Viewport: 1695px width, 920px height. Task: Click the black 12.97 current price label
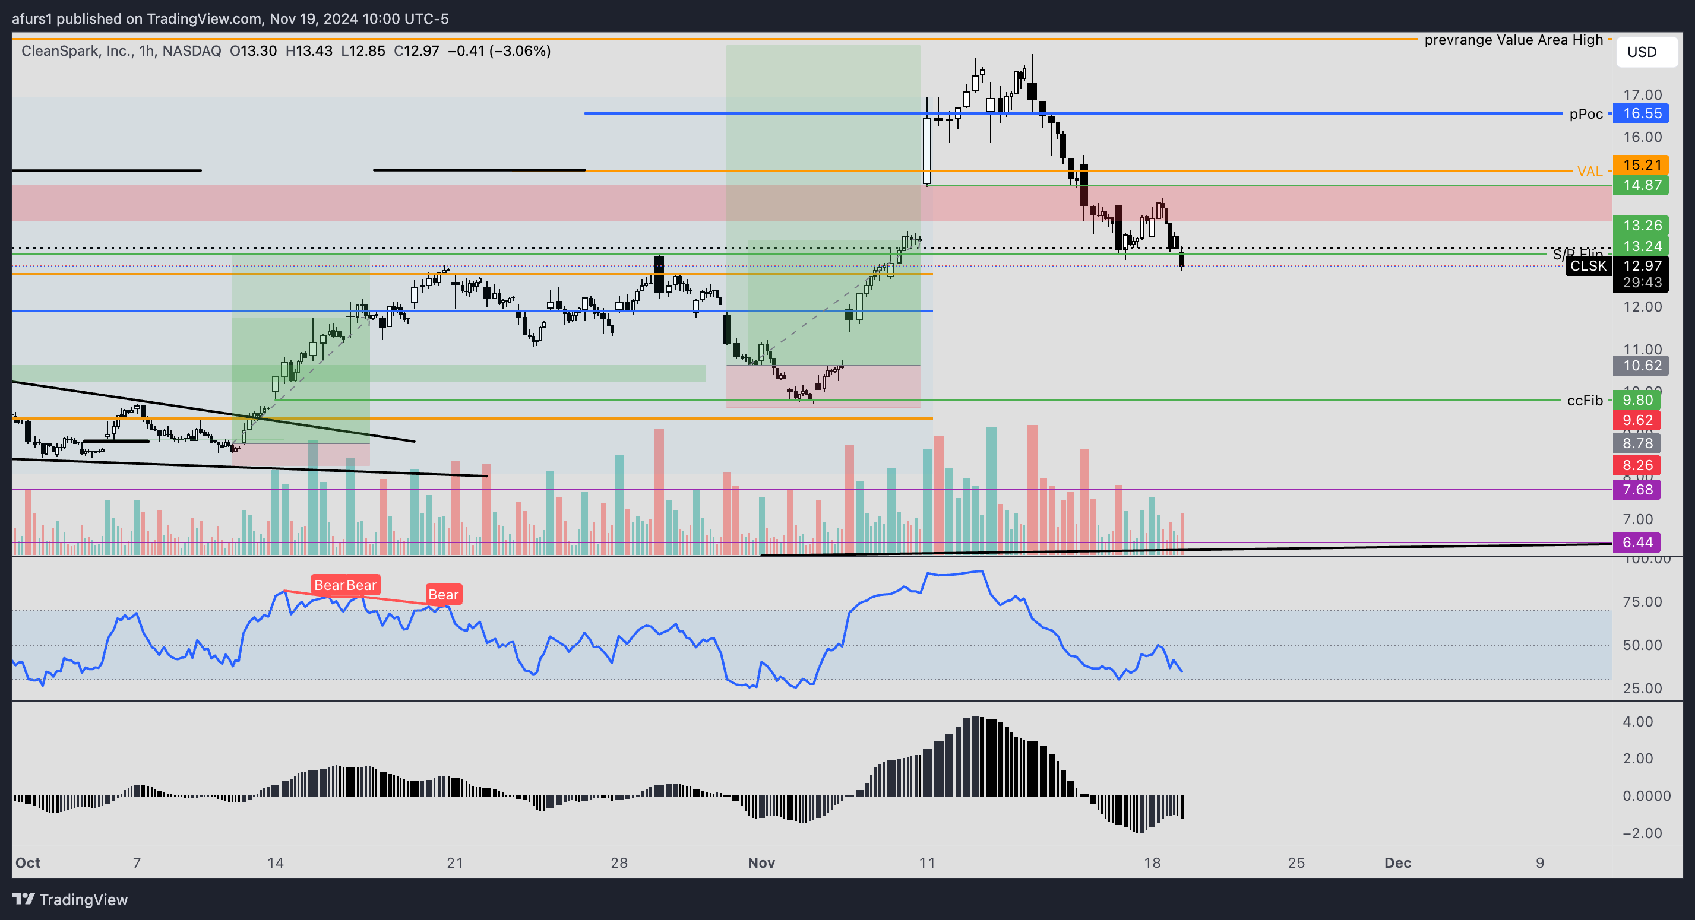click(x=1643, y=266)
